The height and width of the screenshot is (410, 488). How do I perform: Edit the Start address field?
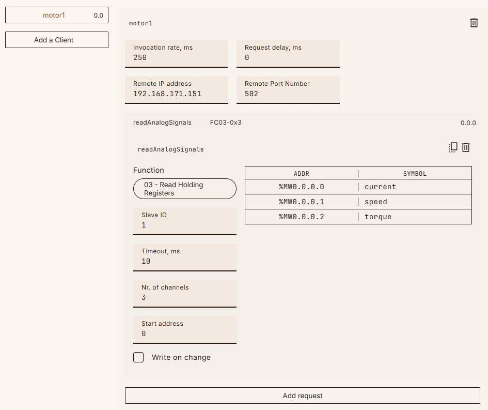coord(184,330)
